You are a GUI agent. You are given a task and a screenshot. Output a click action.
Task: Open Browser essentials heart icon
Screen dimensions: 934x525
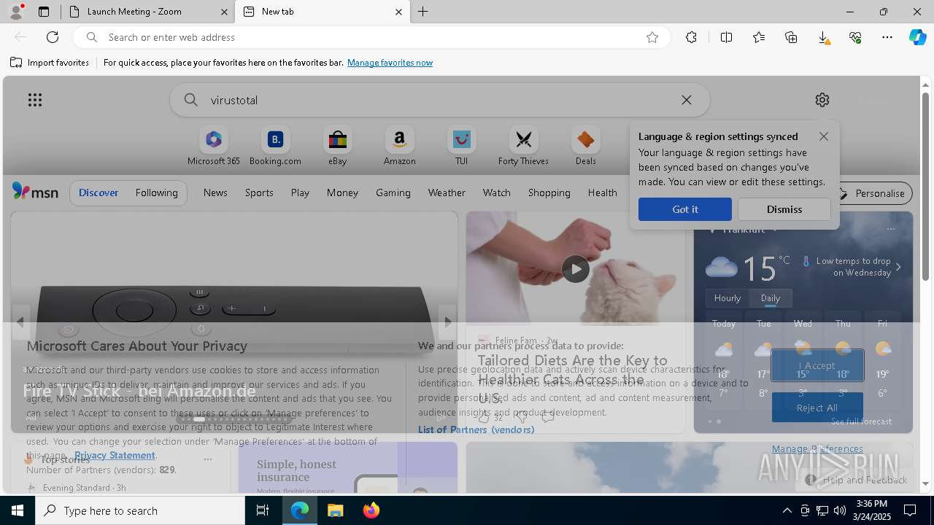(x=855, y=37)
